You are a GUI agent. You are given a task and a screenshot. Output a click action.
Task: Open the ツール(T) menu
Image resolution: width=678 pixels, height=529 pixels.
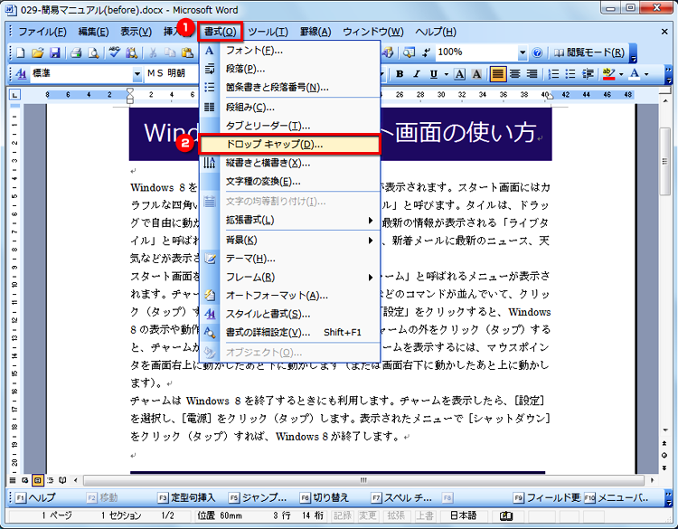[x=268, y=32]
